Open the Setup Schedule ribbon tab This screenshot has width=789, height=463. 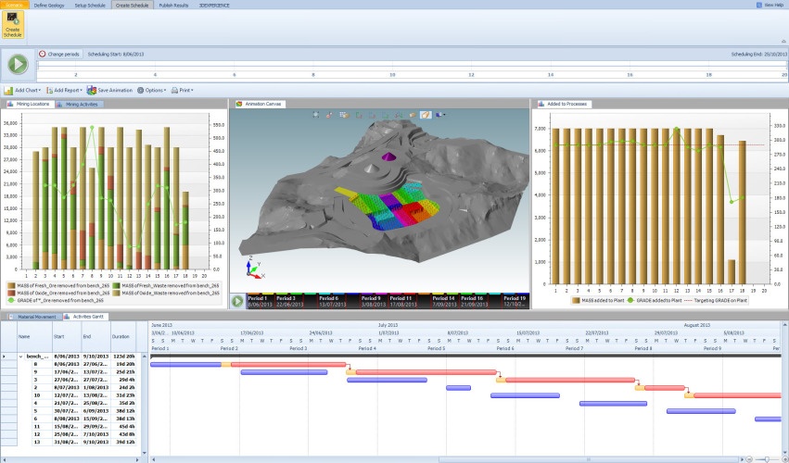click(90, 5)
